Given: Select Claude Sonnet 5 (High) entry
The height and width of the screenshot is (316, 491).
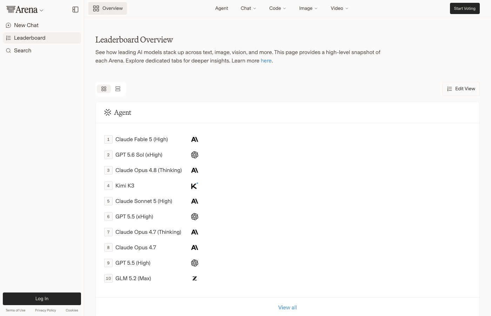Looking at the screenshot, I should click(144, 201).
